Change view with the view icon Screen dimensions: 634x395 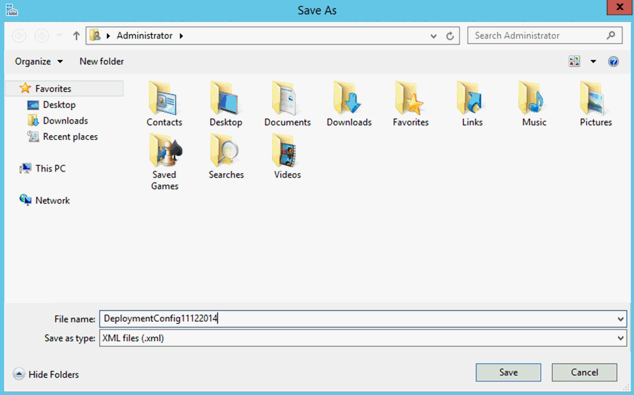coord(575,61)
